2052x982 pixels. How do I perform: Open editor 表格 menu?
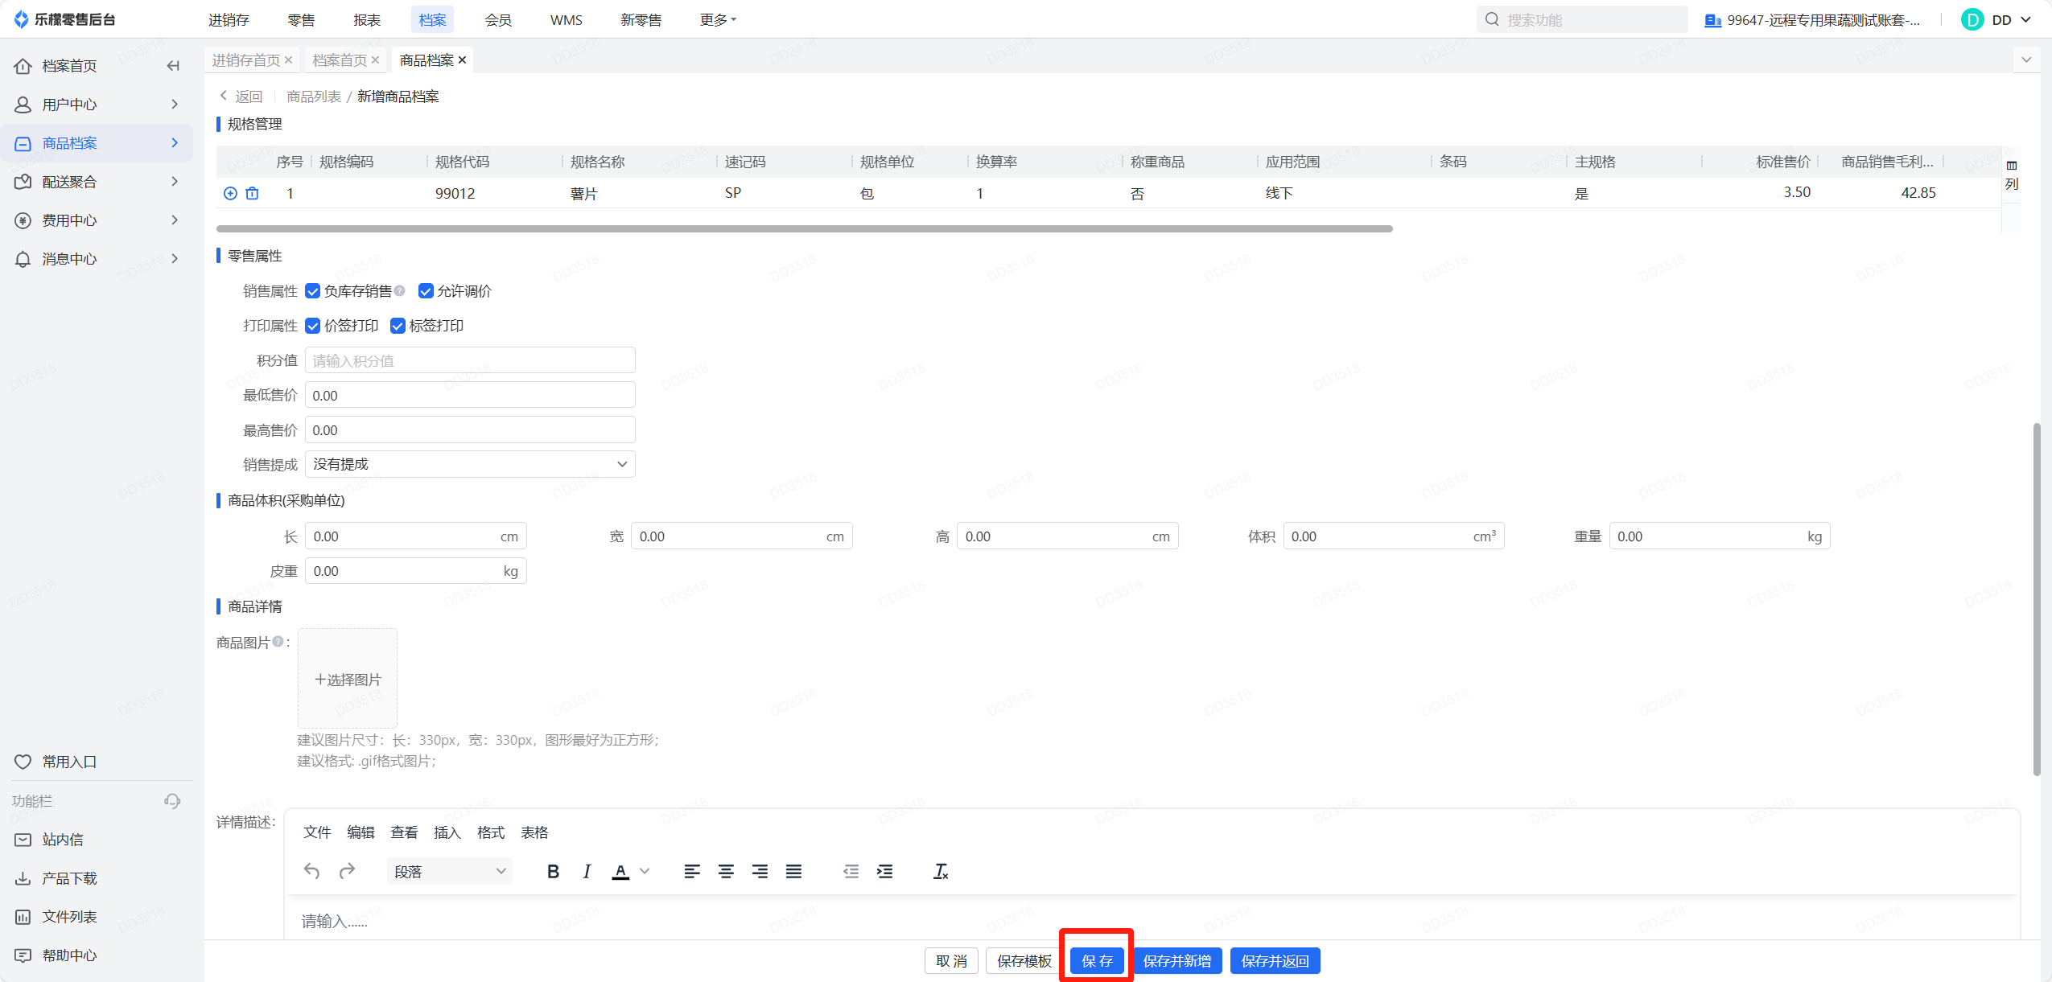click(x=534, y=832)
